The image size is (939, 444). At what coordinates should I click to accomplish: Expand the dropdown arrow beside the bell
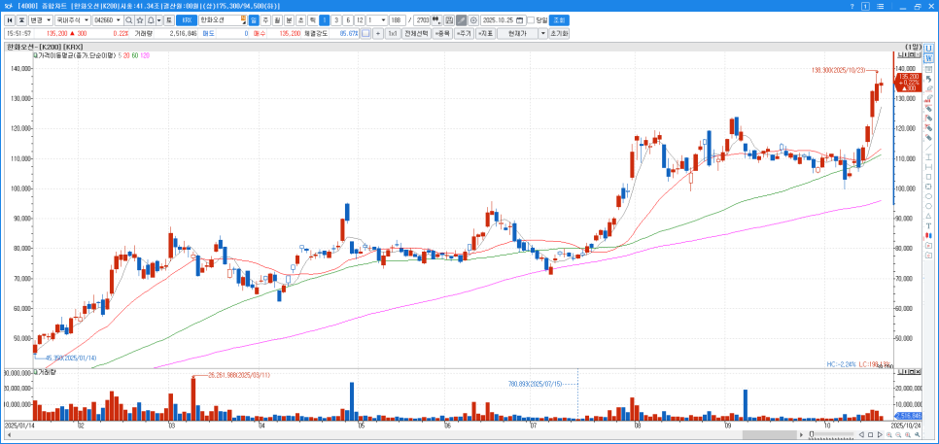coord(158,19)
